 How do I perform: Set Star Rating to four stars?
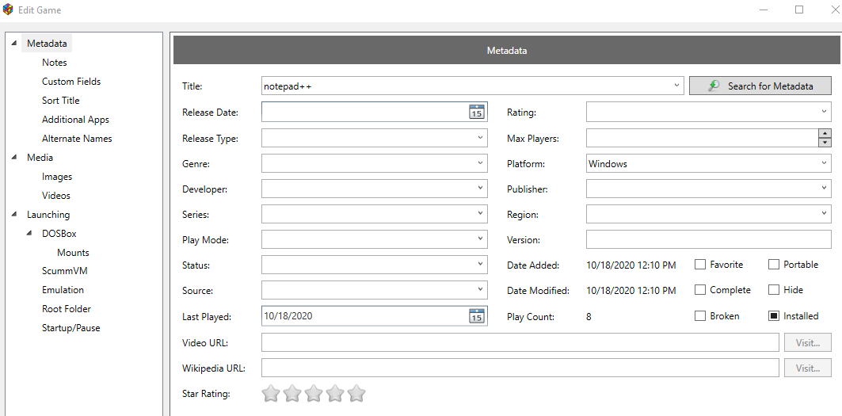335,394
